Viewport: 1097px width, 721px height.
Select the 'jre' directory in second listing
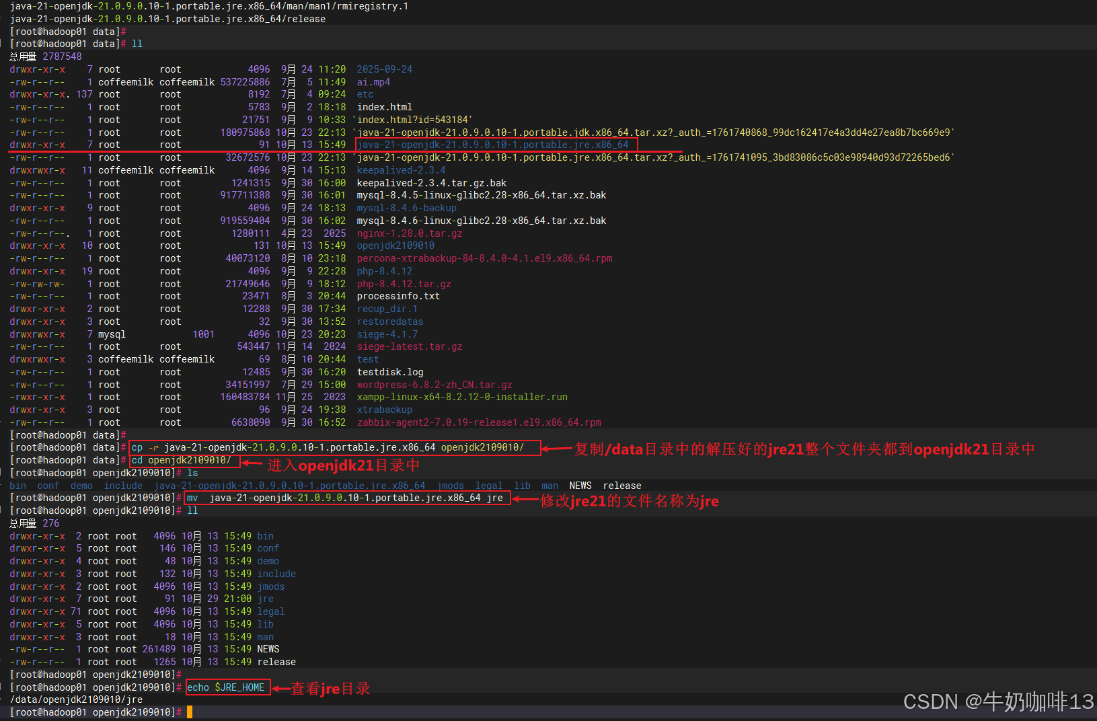pos(265,599)
